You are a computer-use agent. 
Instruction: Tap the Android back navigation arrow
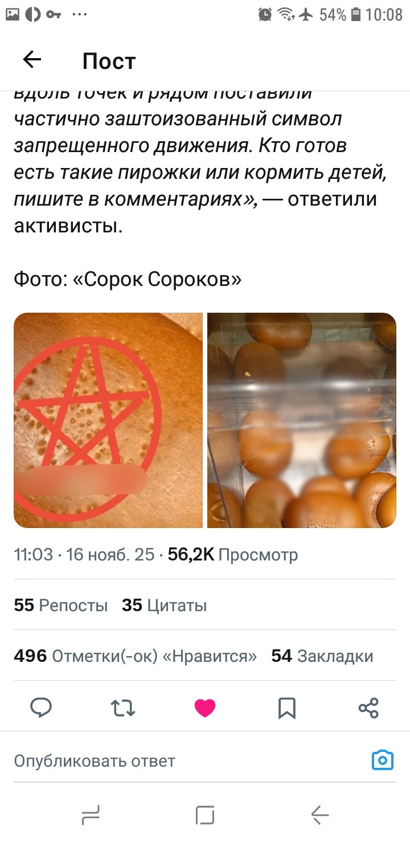(320, 815)
